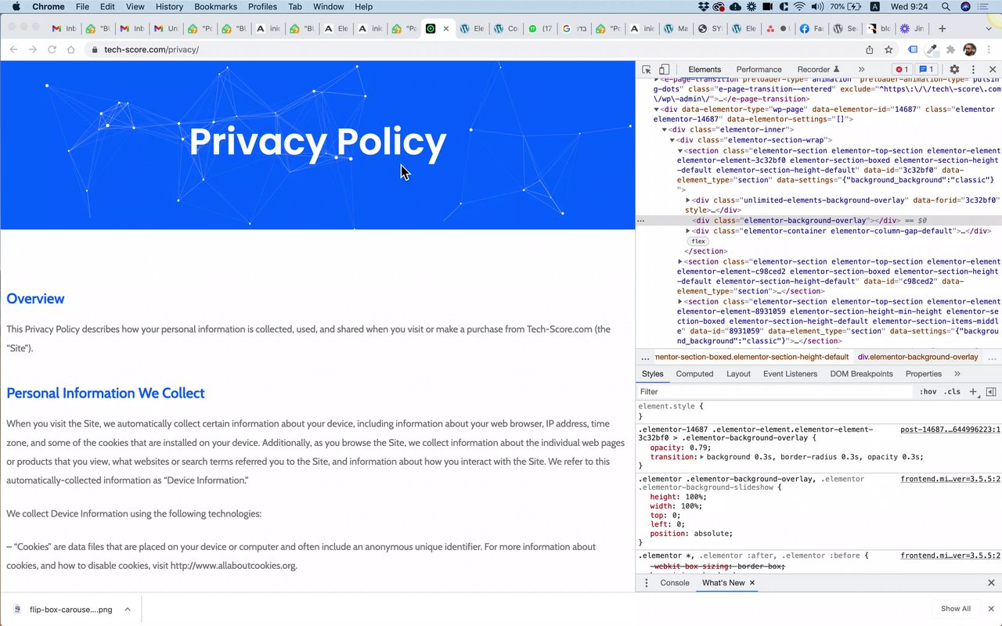Expand the unlimited-elements-background-overlay div

688,200
